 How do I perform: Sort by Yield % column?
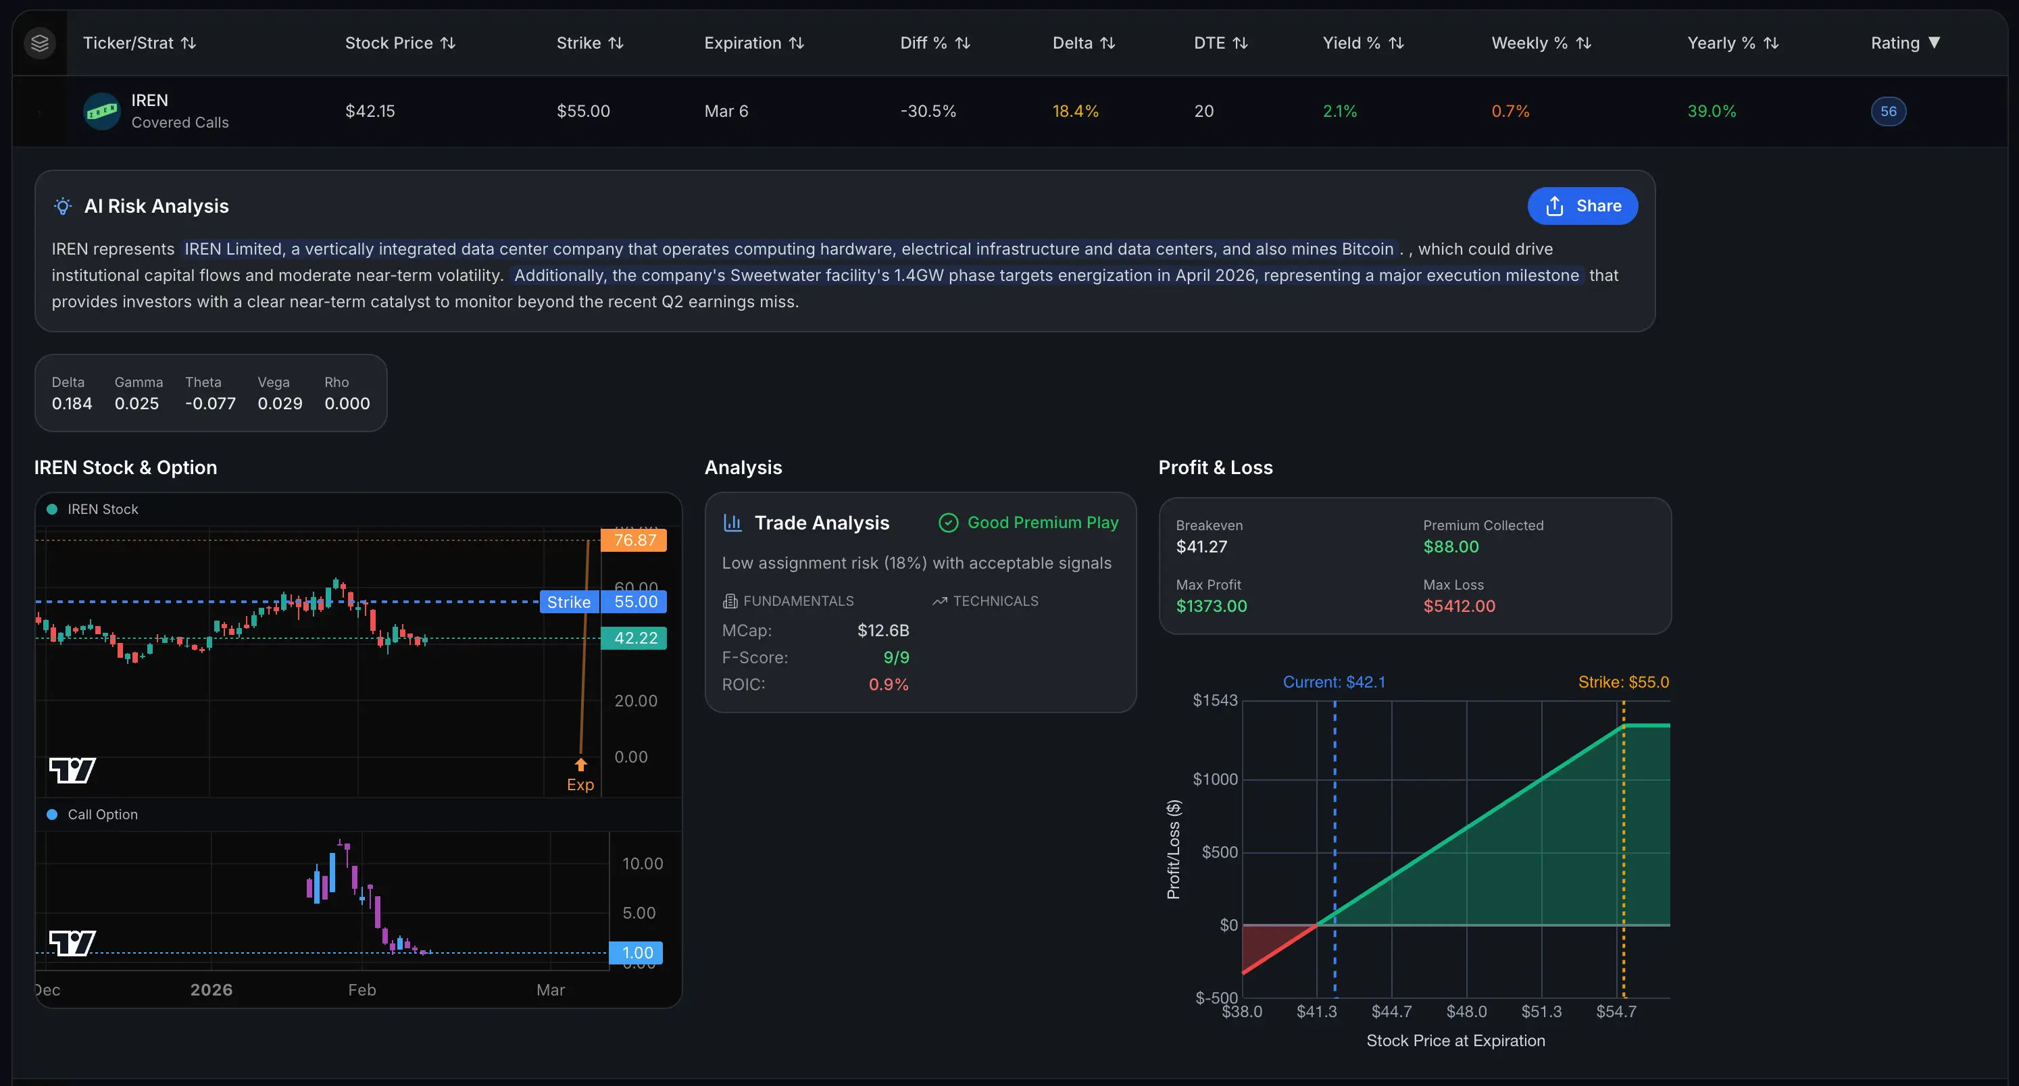pos(1363,43)
